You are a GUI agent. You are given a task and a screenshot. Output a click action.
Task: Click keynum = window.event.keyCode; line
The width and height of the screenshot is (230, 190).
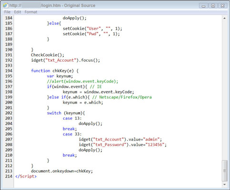click(x=99, y=92)
